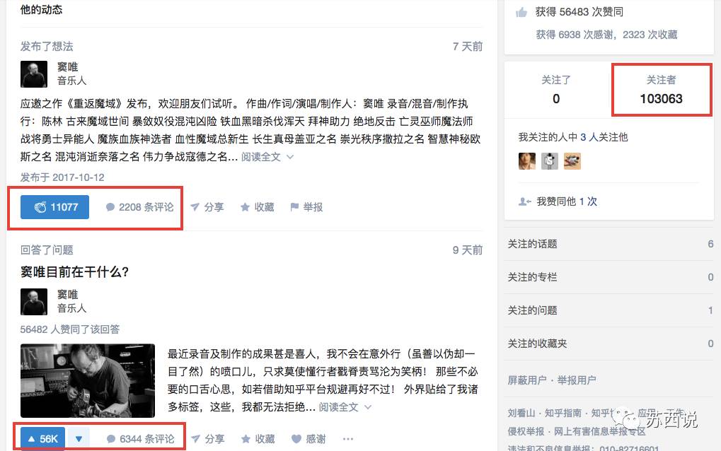Share the first post with 分享
Screen dimensions: 721x451
207,207
